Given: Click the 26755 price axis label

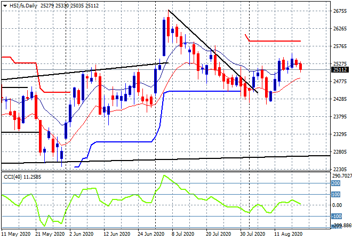Looking at the screenshot, I should click(340, 11).
